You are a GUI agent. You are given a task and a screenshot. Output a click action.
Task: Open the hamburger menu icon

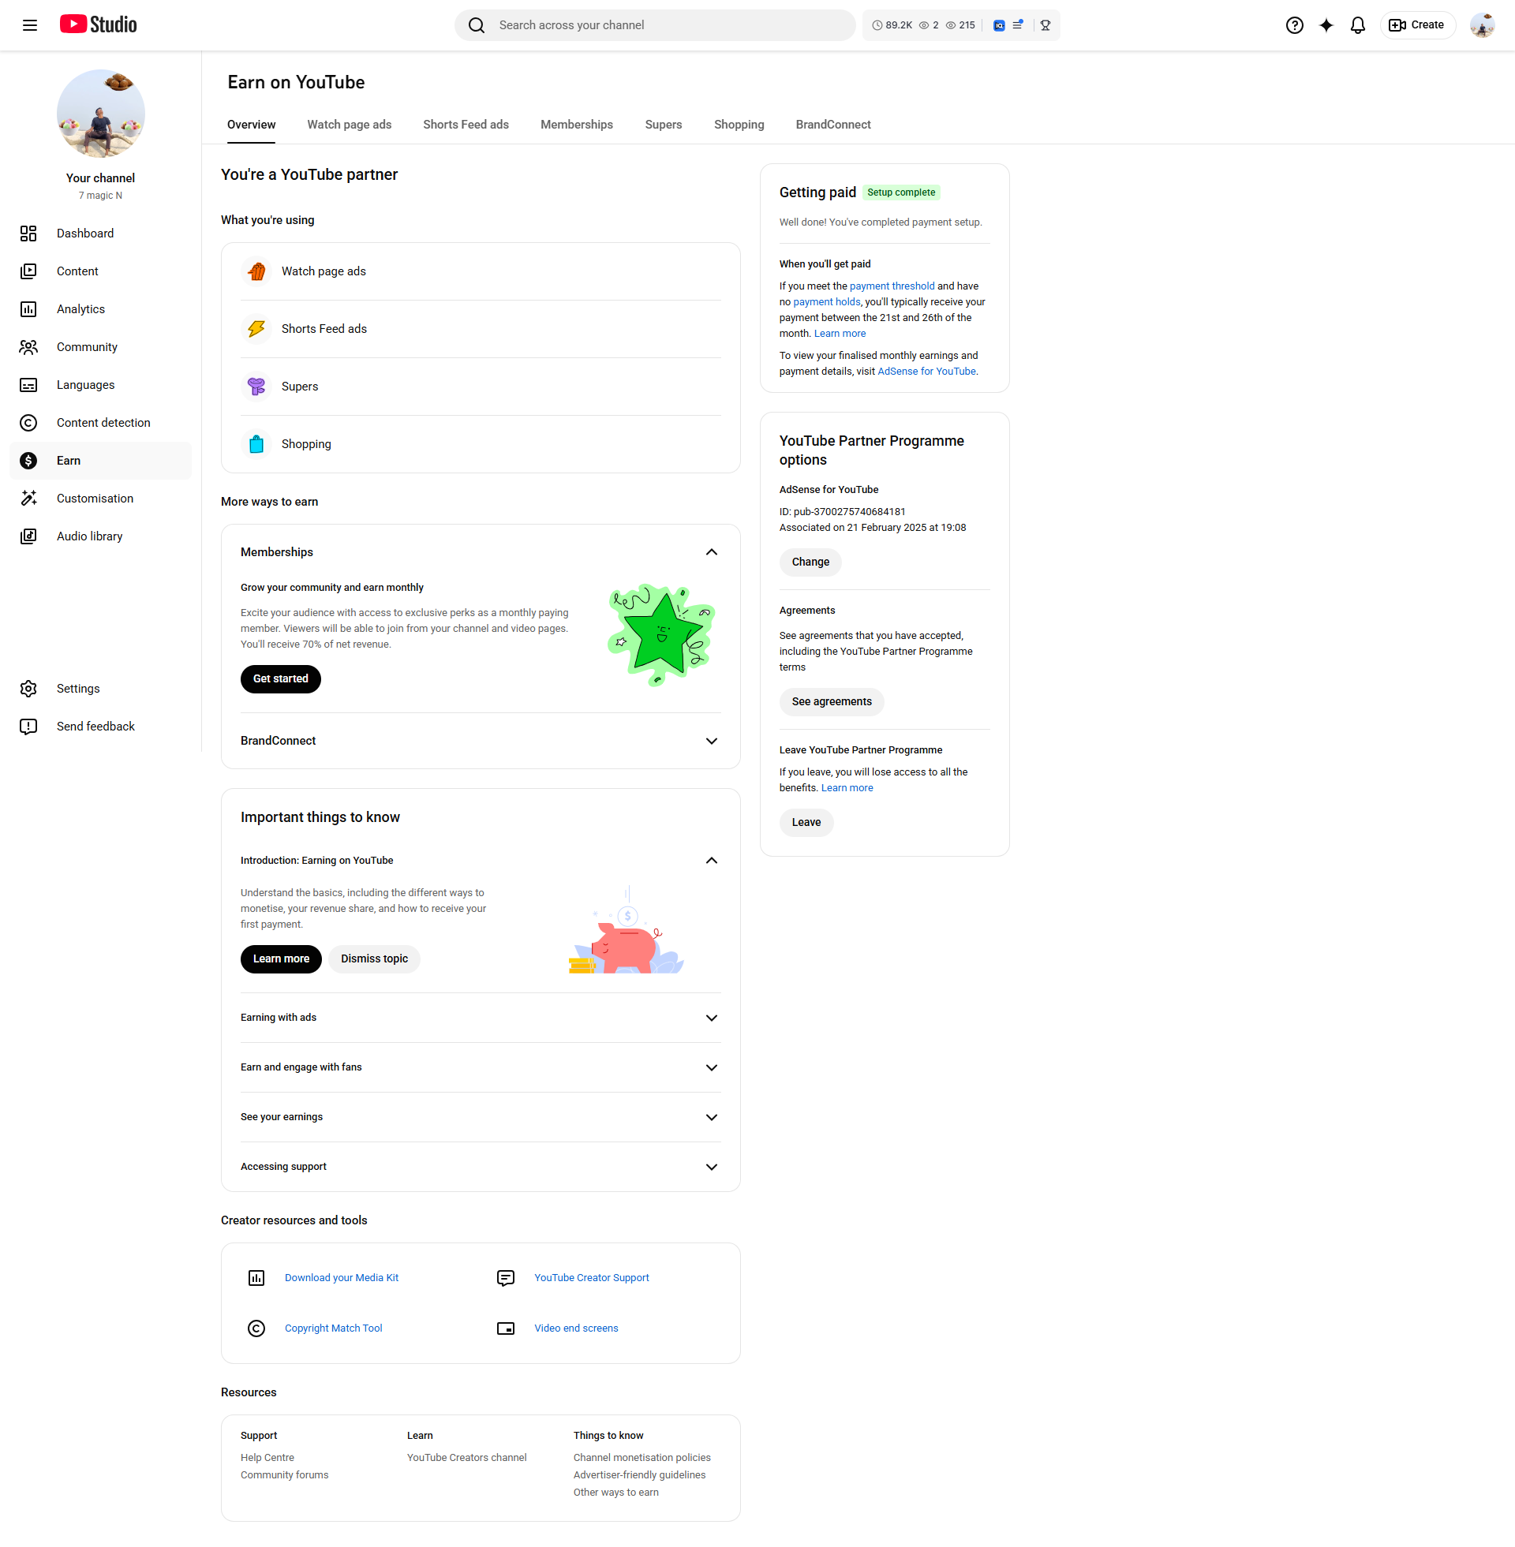[29, 24]
